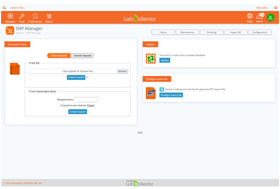Open the Import MI tab
280x189 pixels.
coord(235,32)
